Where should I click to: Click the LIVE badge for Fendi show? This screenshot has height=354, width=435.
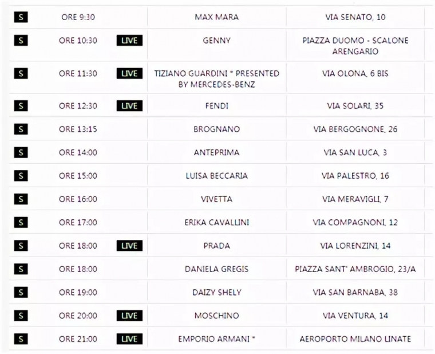(x=129, y=106)
